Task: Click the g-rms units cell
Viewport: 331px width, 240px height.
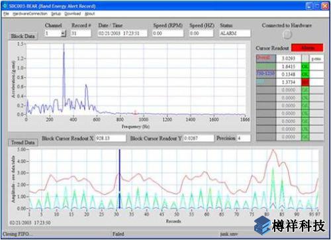Action: pos(316,59)
